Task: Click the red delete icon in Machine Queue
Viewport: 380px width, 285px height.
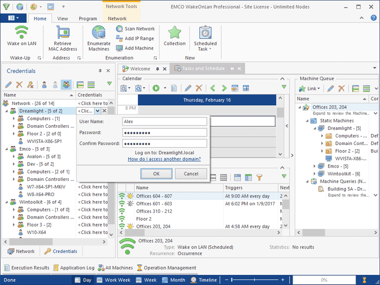Action: coord(341,89)
